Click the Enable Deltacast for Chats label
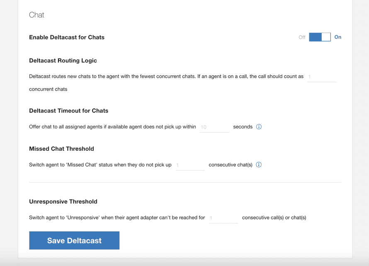369x266 pixels. [x=67, y=37]
